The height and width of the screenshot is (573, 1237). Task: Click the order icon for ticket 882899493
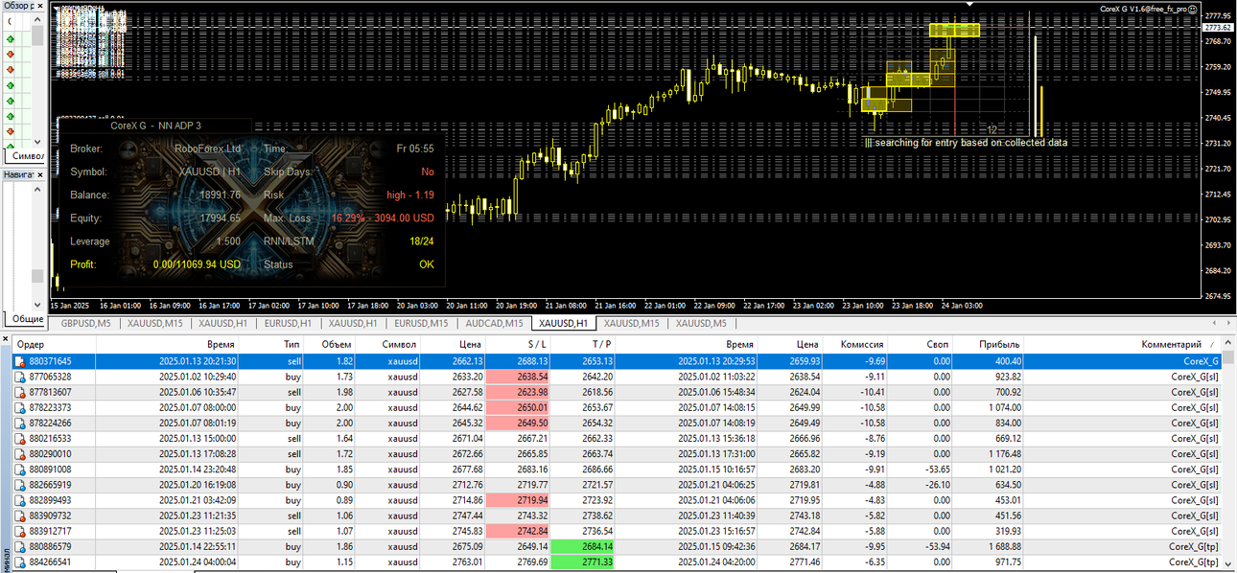pos(20,500)
